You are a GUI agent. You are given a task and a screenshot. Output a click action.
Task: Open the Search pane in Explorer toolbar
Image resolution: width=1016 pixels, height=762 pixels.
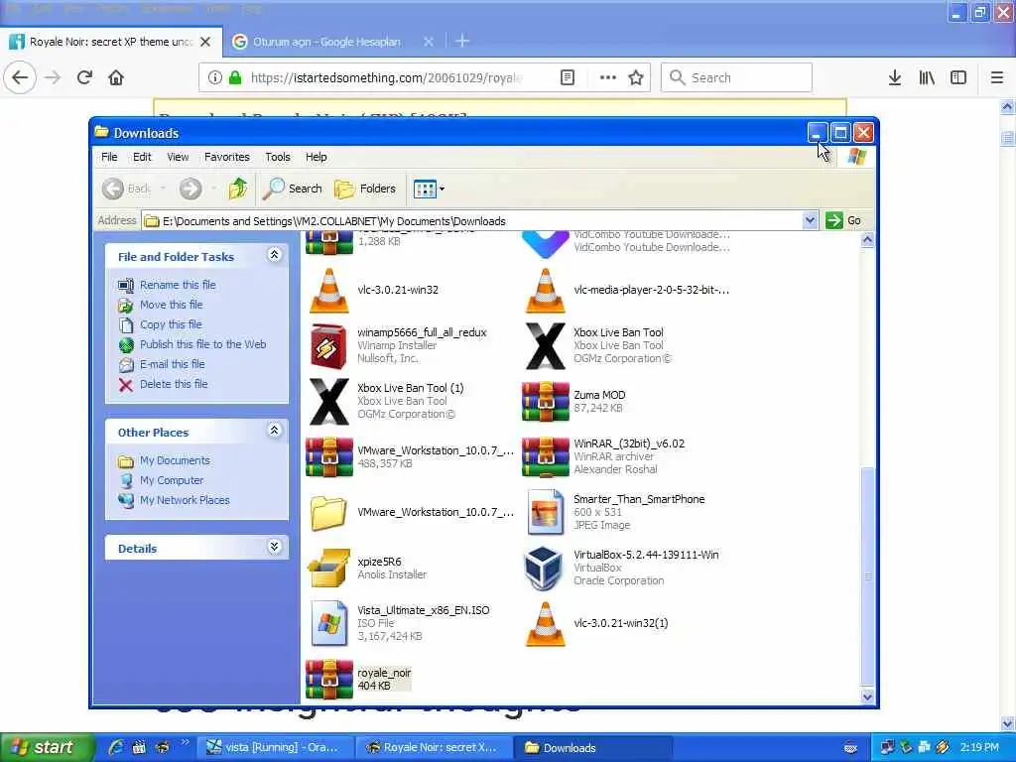tap(293, 189)
